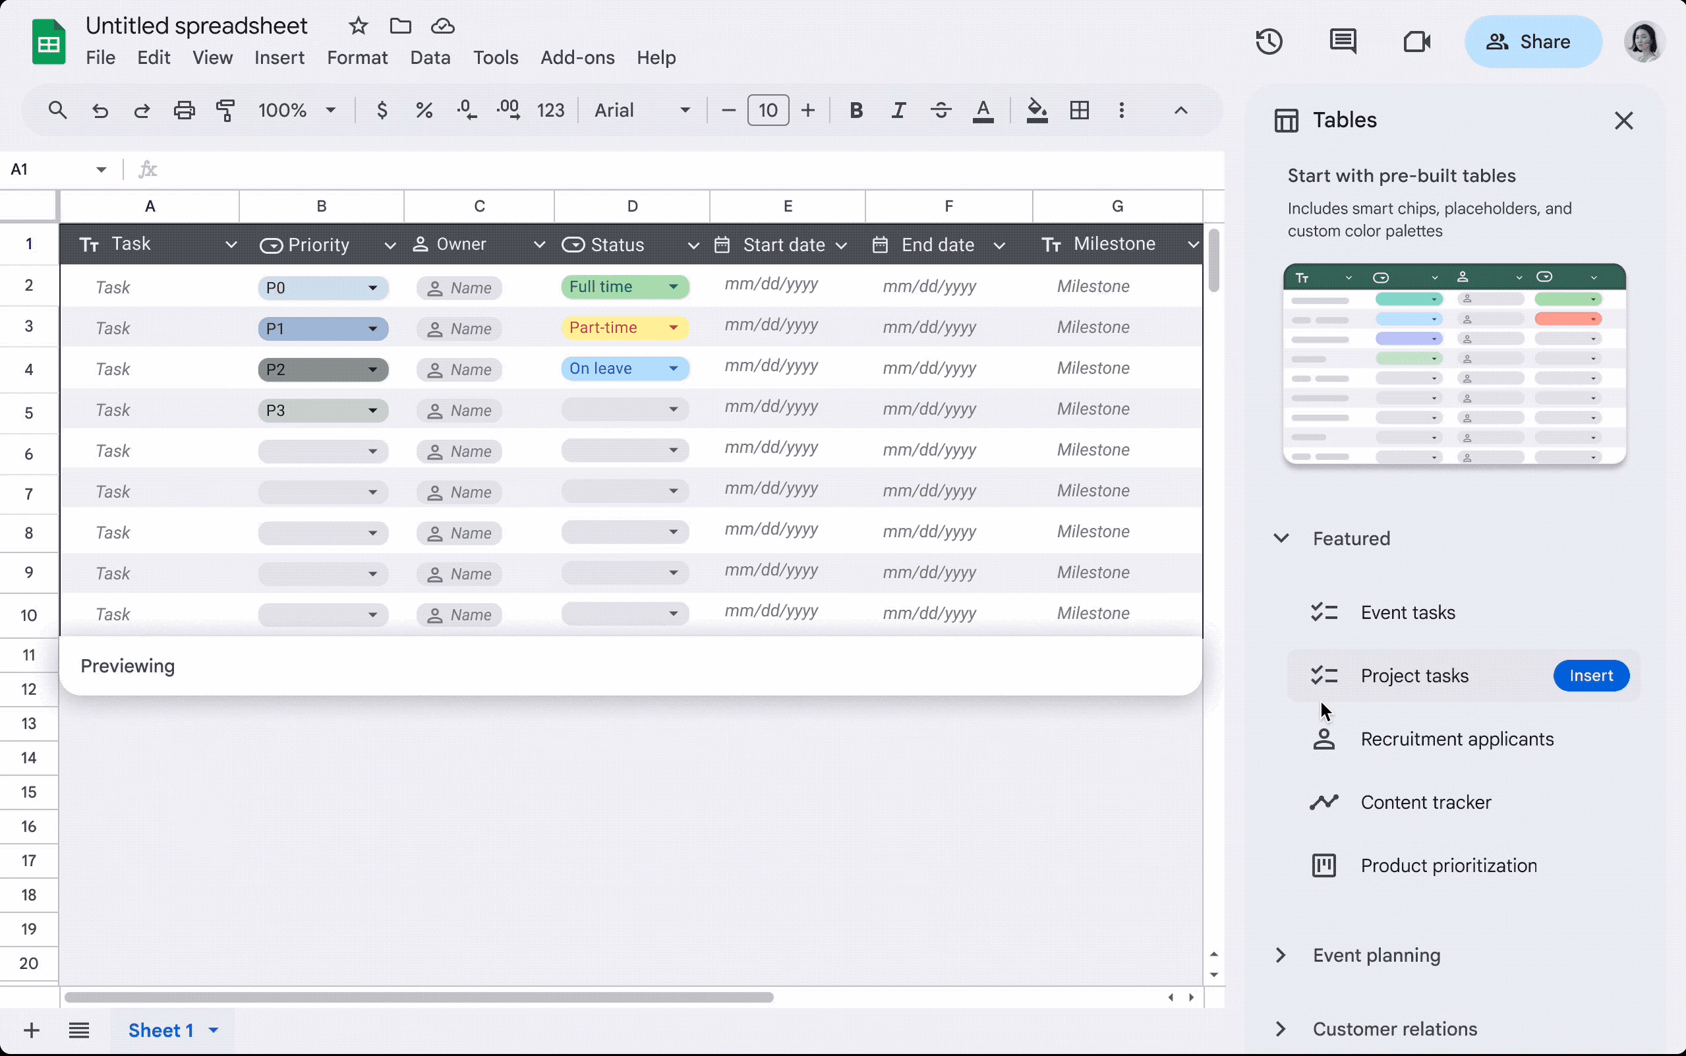Open more toolbar options
Image resolution: width=1686 pixels, height=1056 pixels.
[1121, 110]
